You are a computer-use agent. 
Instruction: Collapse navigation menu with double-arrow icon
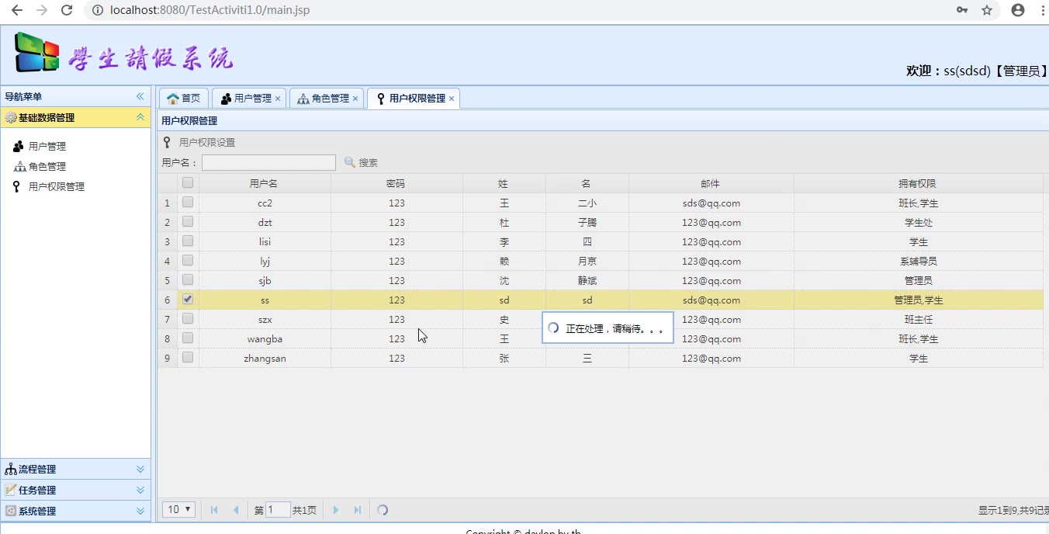(140, 96)
